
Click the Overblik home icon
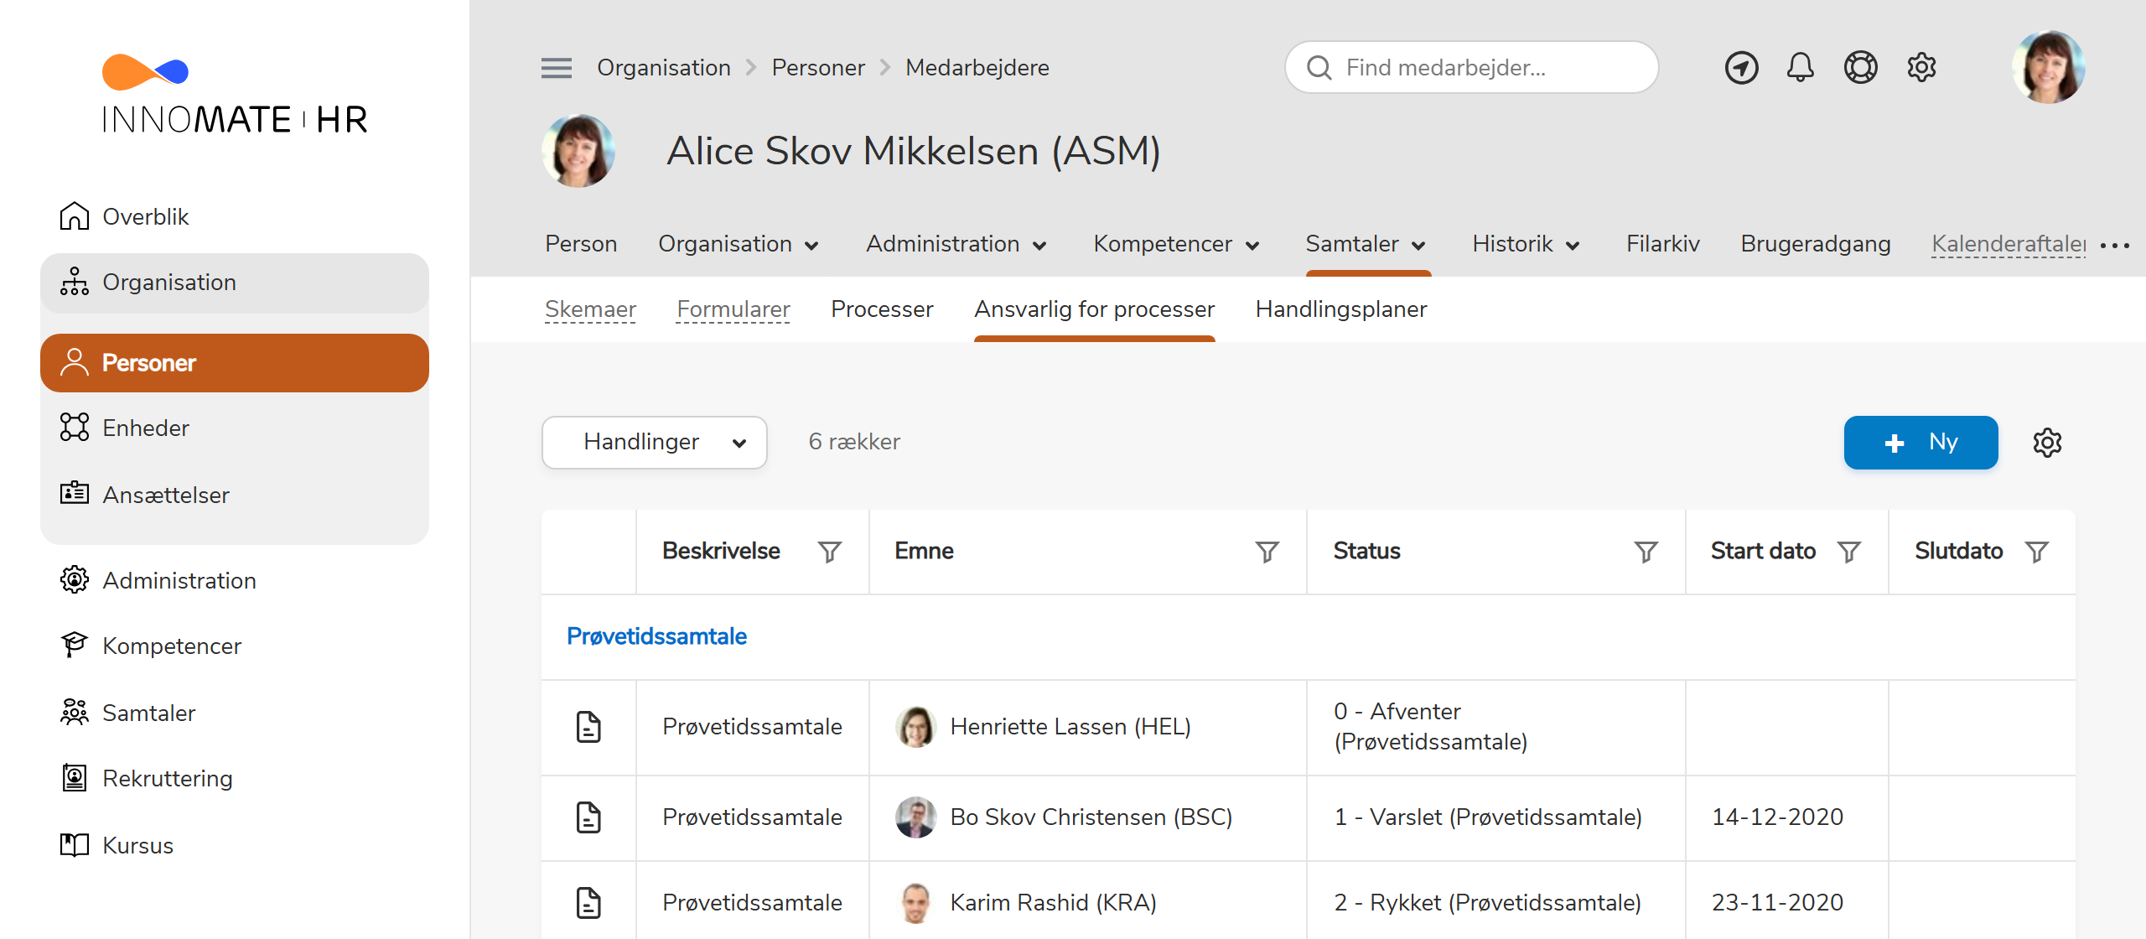[75, 215]
